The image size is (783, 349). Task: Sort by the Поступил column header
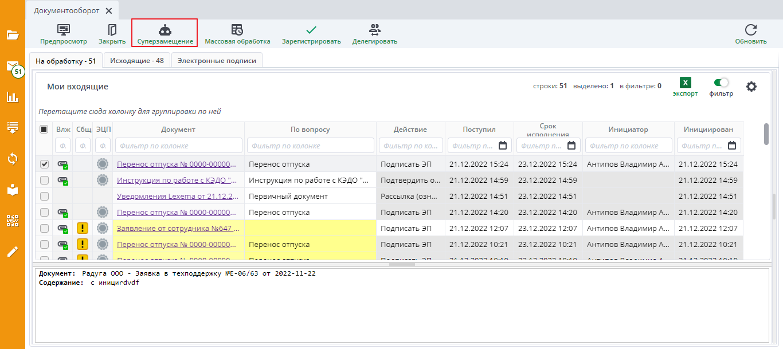(x=479, y=130)
